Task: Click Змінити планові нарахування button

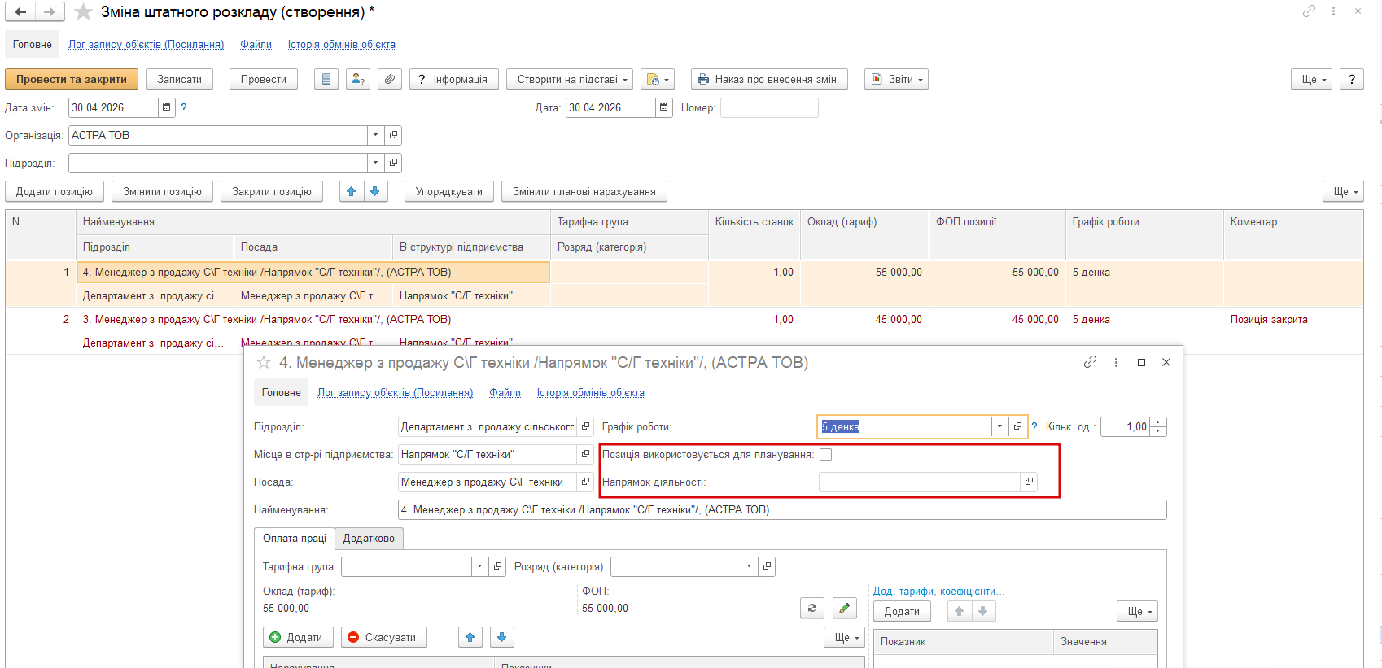Action: pos(584,191)
